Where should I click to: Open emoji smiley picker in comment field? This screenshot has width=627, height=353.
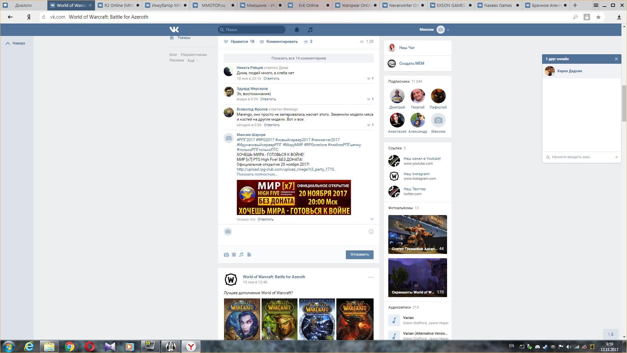pos(371,232)
